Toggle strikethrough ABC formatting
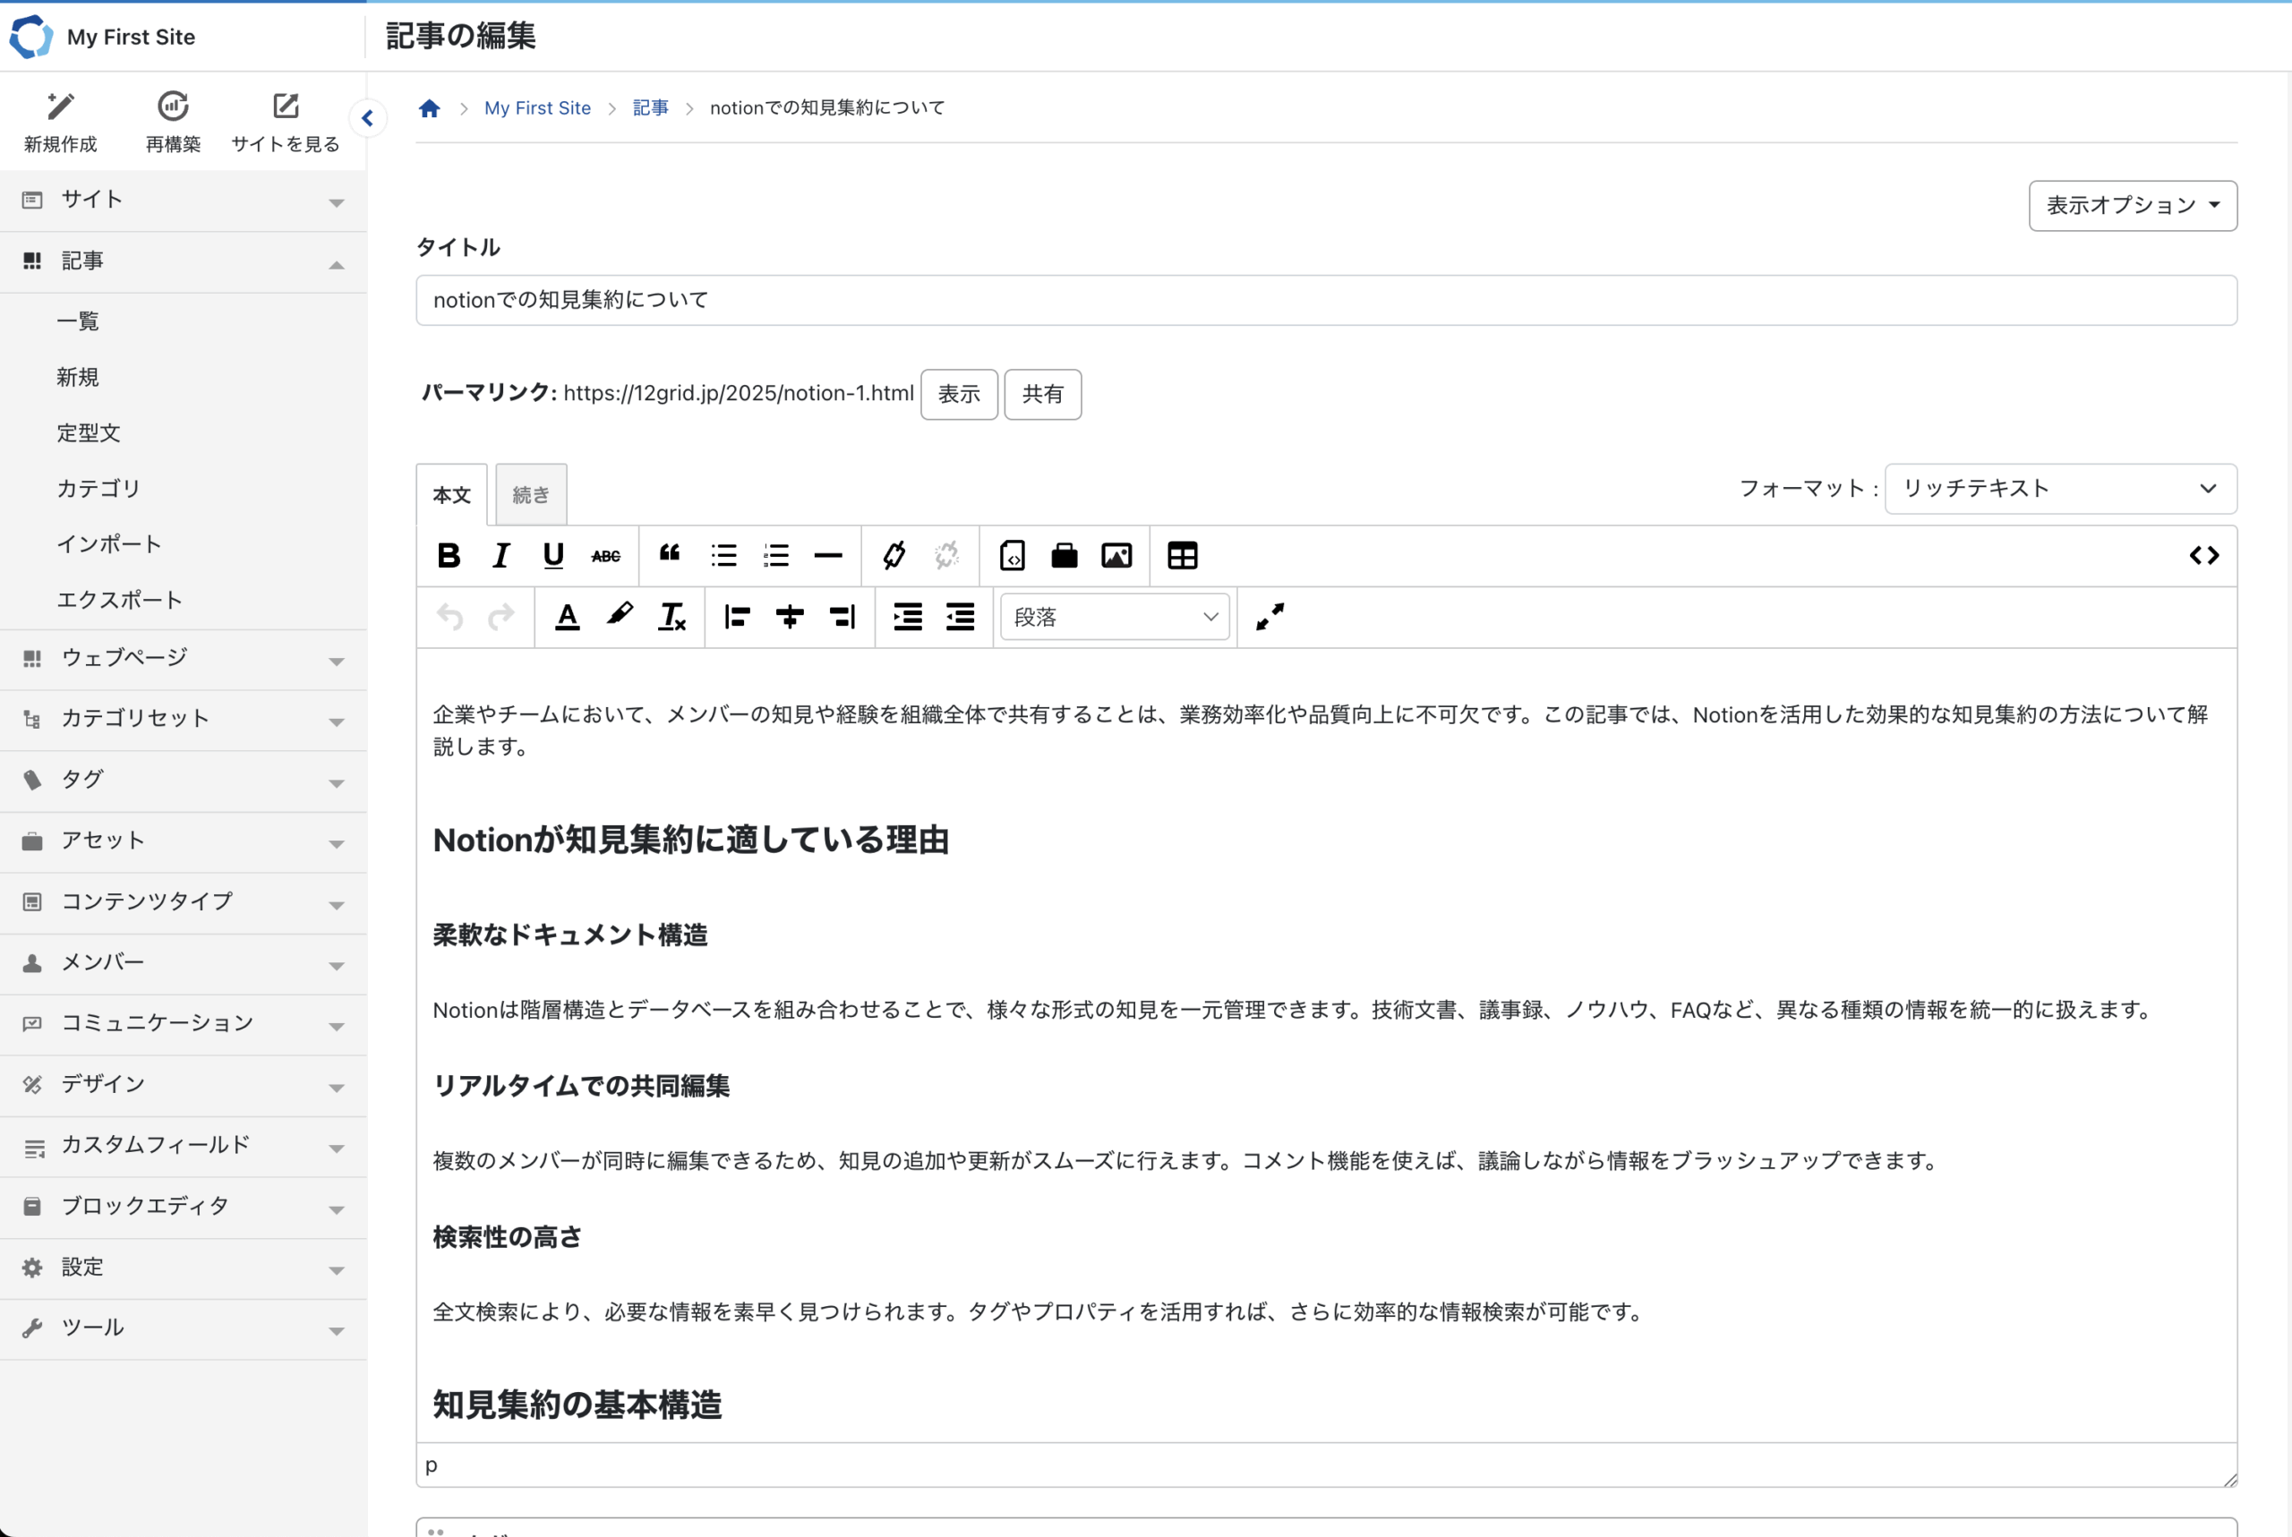2292x1537 pixels. [x=606, y=556]
